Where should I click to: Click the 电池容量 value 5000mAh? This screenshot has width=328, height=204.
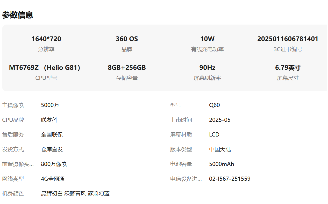tap(222, 164)
